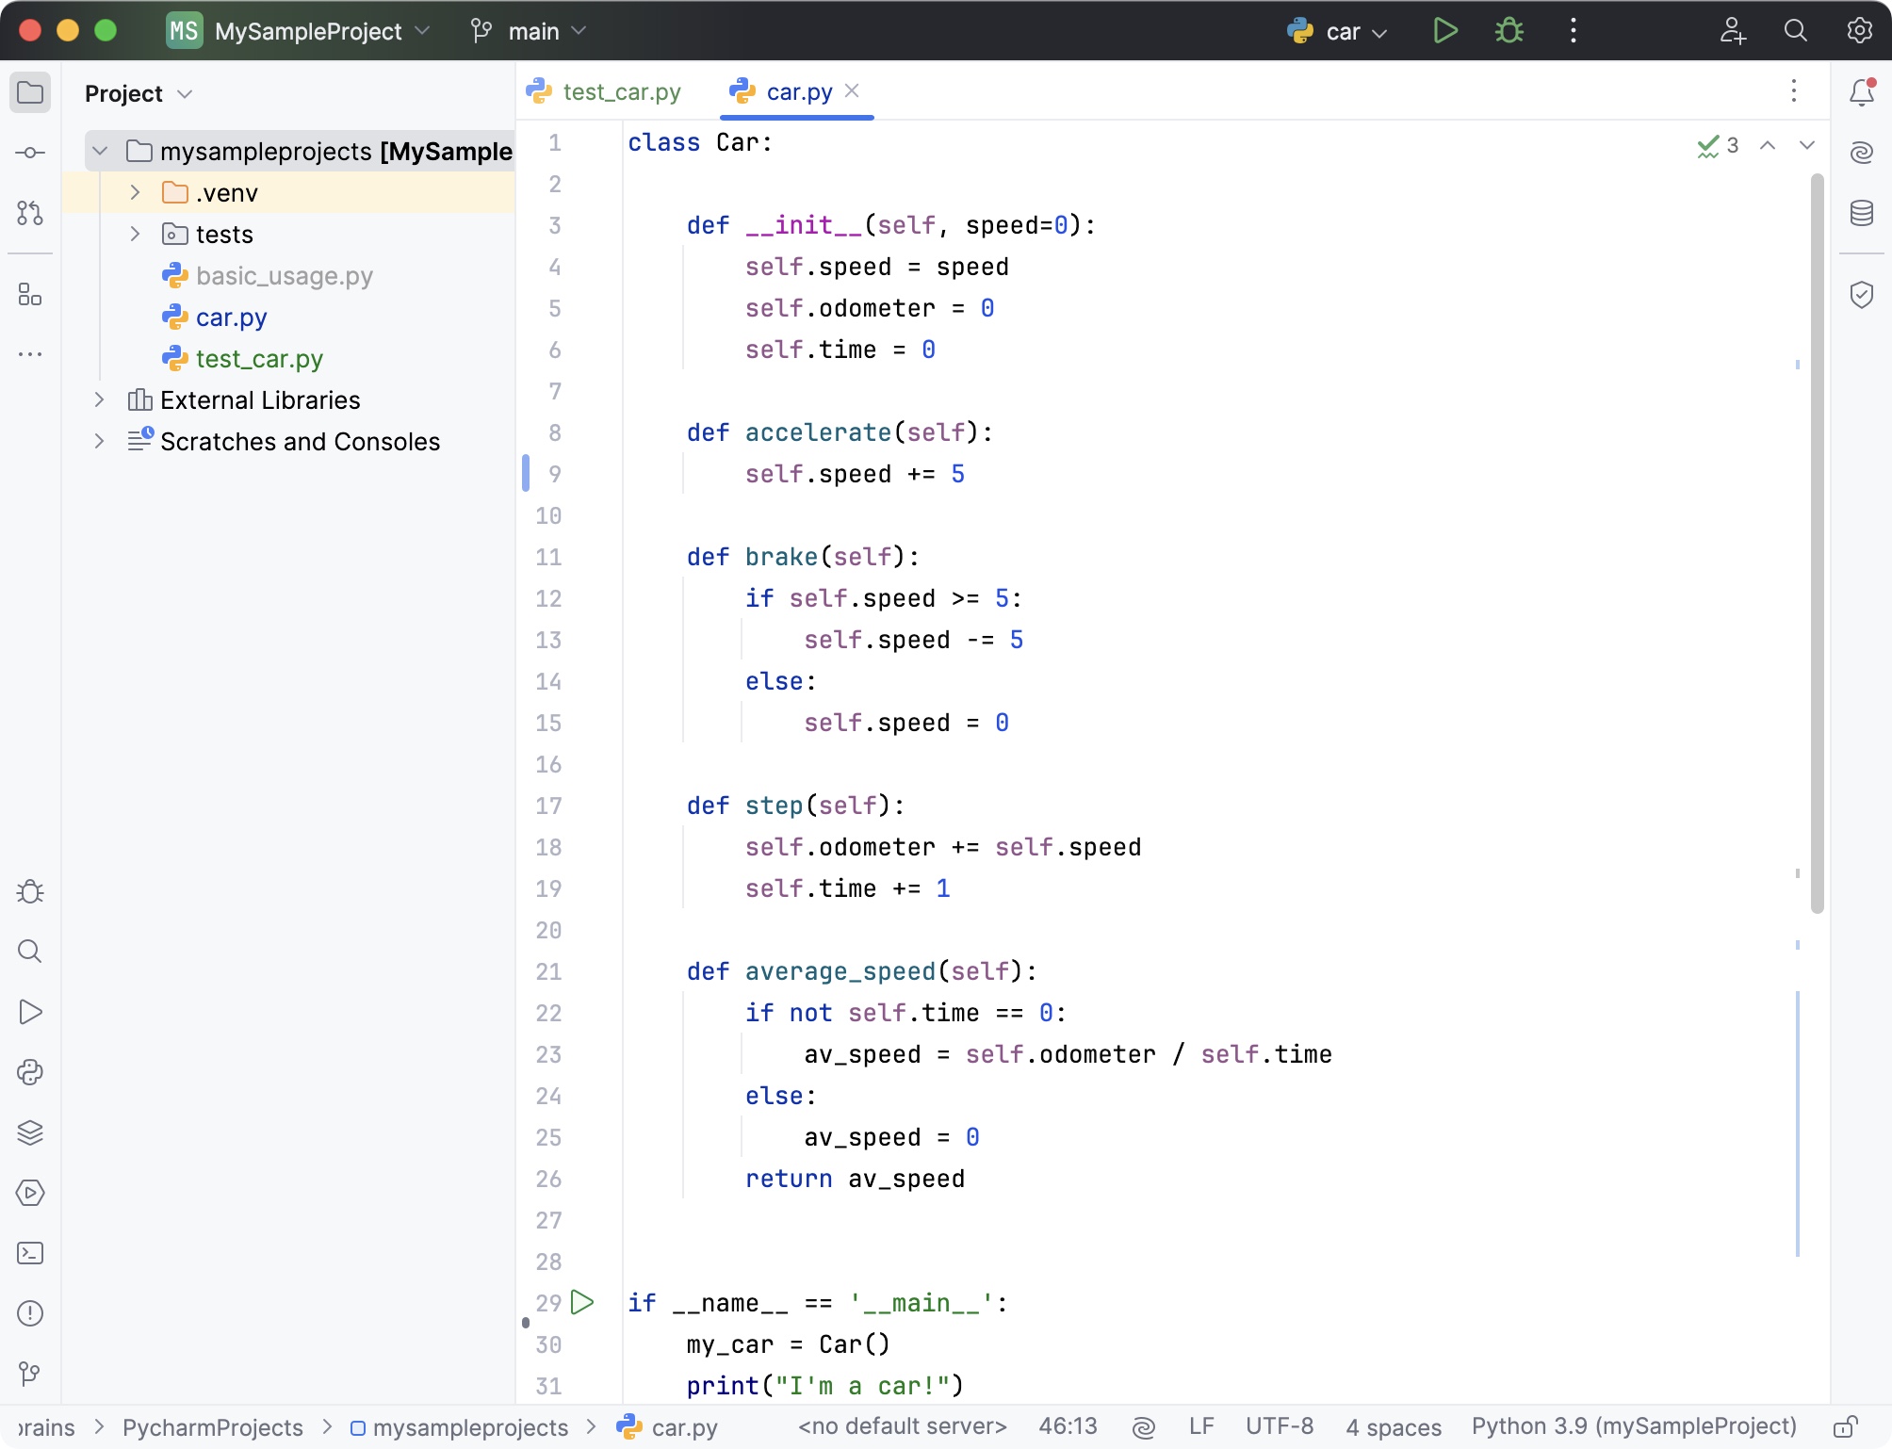Open the Database tool window
The image size is (1892, 1449).
pos(1861,213)
